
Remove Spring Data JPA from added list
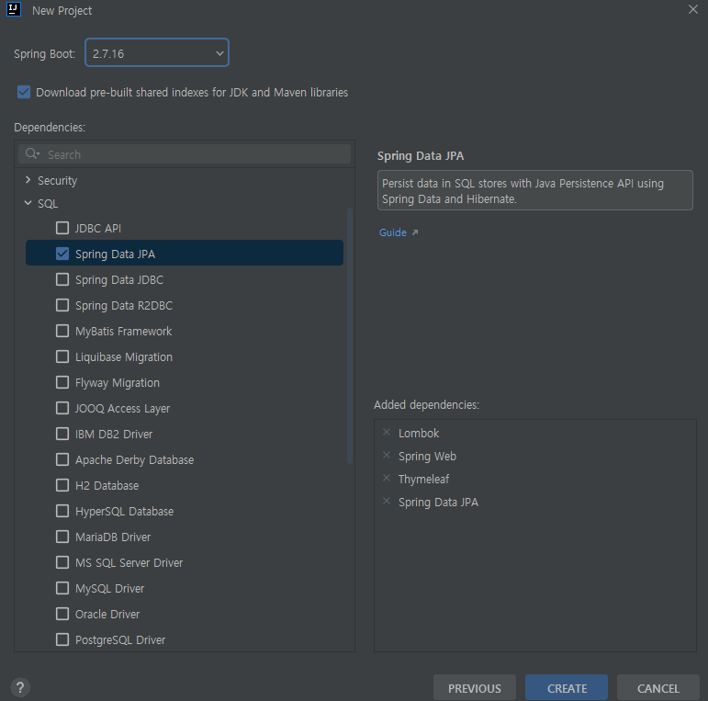[387, 502]
